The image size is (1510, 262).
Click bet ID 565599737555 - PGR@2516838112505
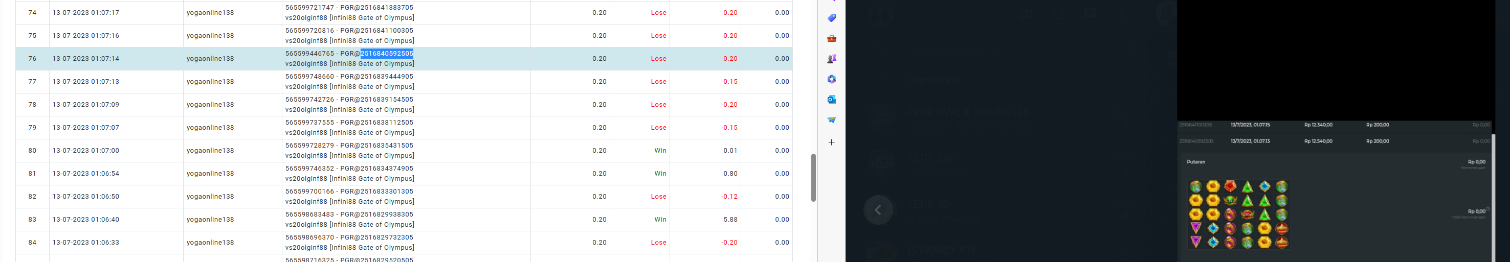[x=349, y=122]
